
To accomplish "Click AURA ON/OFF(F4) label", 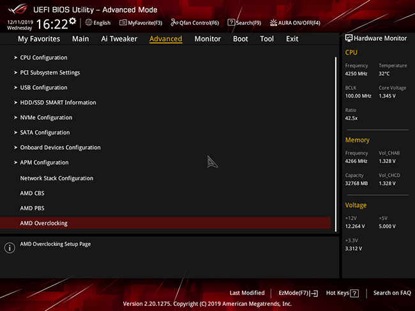I will [x=299, y=23].
